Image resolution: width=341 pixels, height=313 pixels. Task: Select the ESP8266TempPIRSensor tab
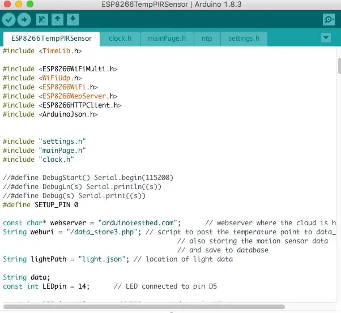coord(52,38)
